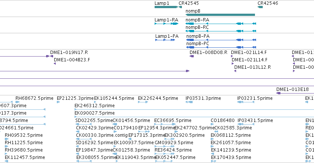
Task: Click the EK246312.5prime EST label
Action: pyautogui.click(x=94, y=106)
